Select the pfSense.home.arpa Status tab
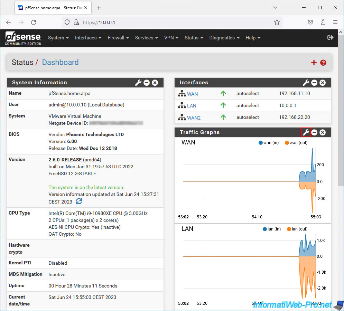Viewport: 344px width, 311px height. pyautogui.click(x=53, y=8)
